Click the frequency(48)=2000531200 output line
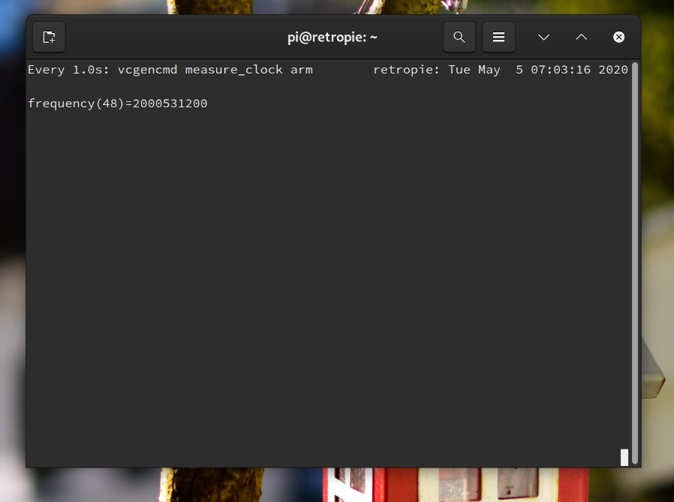674x502 pixels. click(x=117, y=104)
